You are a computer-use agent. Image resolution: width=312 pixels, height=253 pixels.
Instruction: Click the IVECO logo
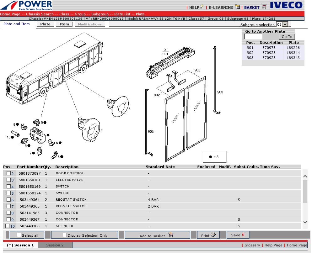pos(286,5)
